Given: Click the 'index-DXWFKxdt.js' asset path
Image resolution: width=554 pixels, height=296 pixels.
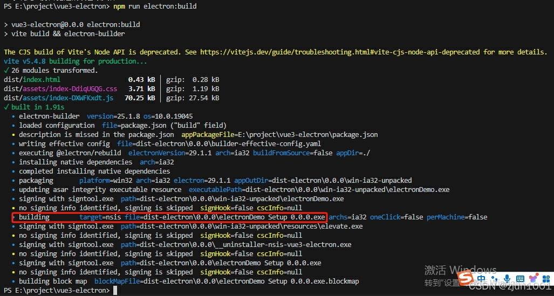Looking at the screenshot, I should 59,98.
